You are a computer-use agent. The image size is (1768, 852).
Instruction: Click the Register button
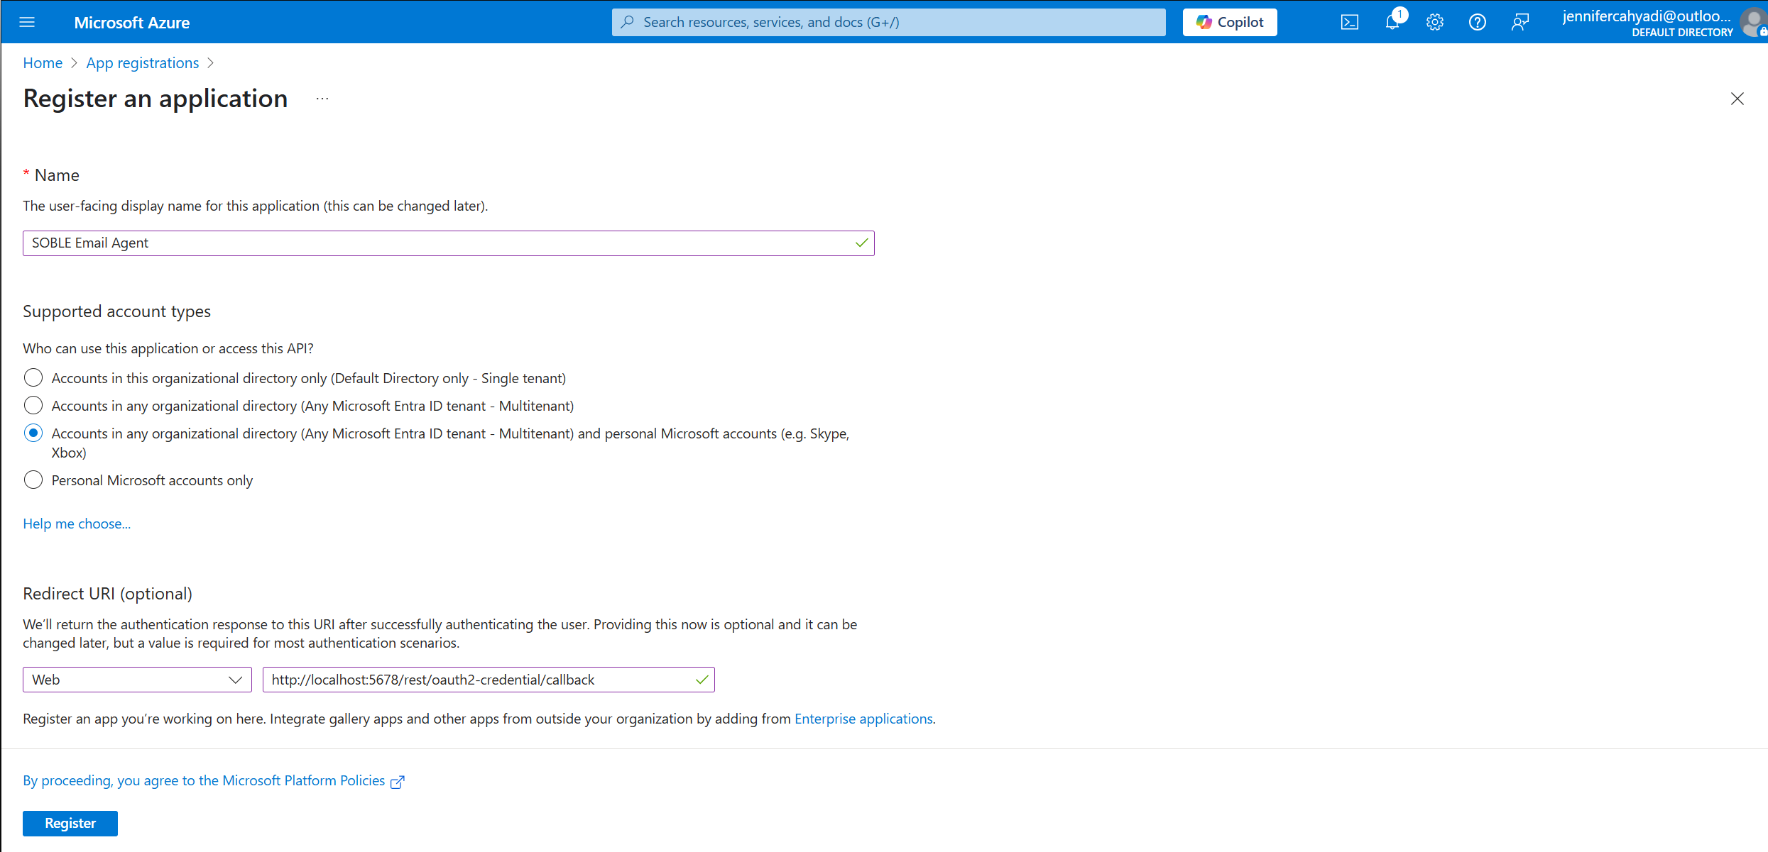click(70, 823)
